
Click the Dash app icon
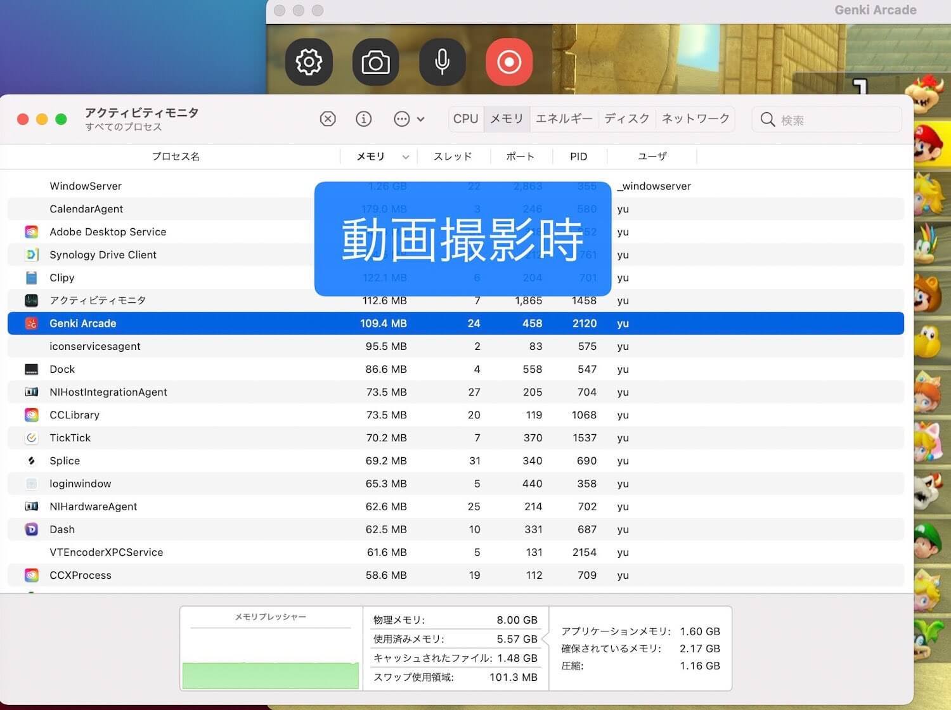(32, 529)
